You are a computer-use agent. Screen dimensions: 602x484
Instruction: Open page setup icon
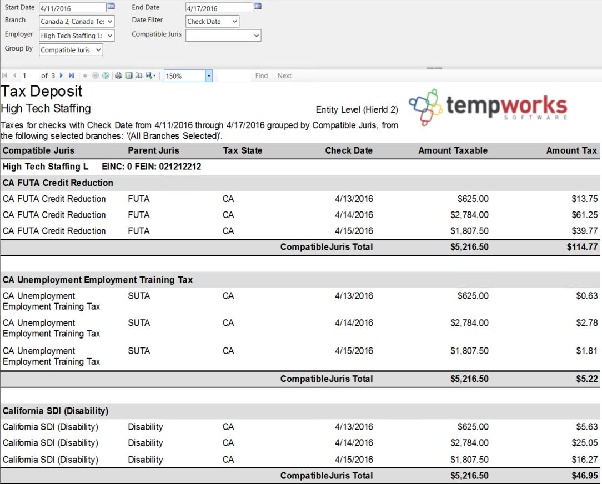tap(139, 75)
